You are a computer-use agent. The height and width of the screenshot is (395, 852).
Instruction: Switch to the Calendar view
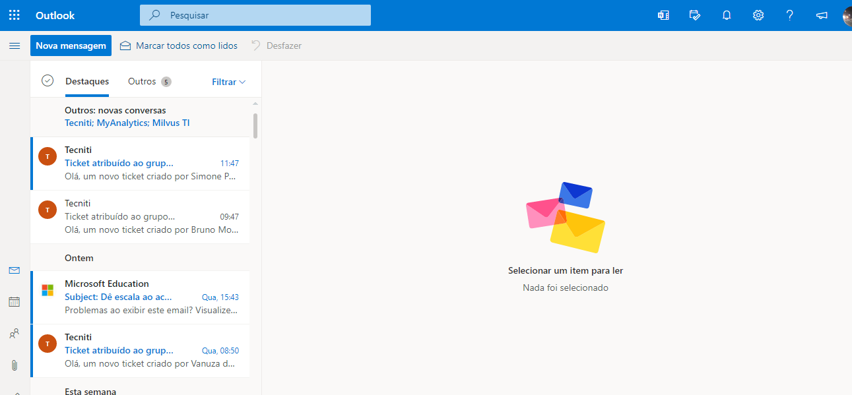tap(15, 301)
